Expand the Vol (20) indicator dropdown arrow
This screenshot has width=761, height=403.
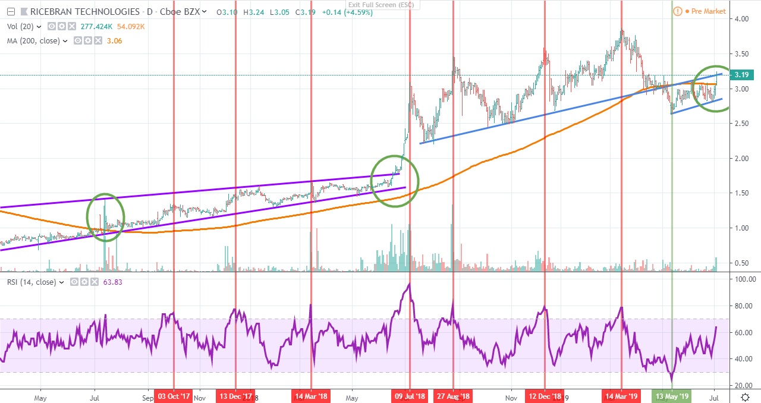point(39,27)
